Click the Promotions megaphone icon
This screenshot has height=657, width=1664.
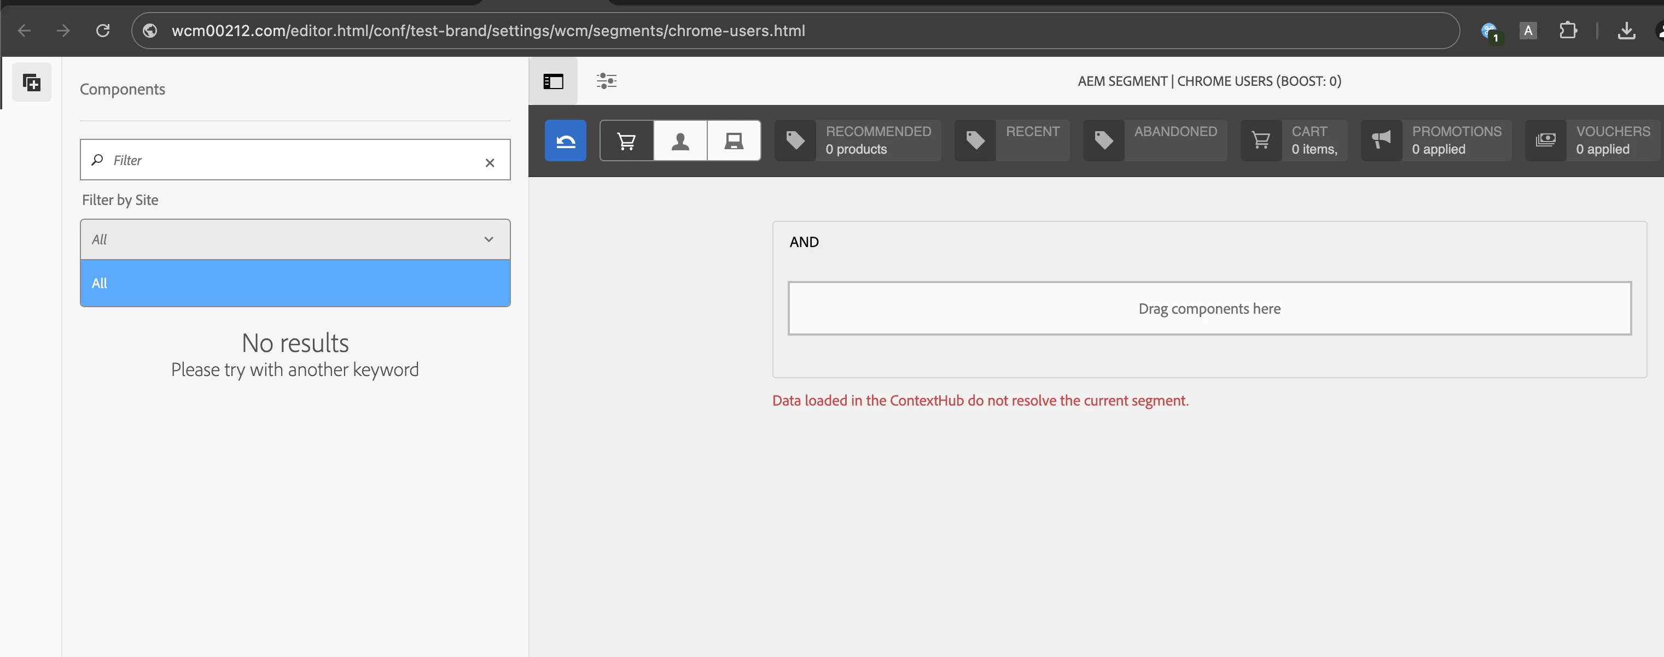click(x=1381, y=140)
